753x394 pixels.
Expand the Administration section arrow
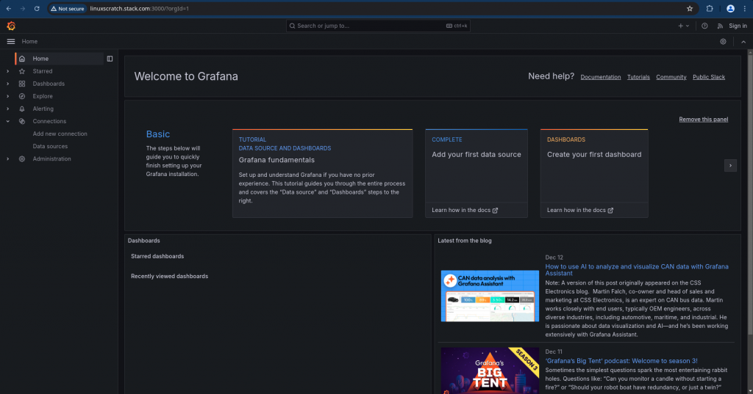coord(7,158)
